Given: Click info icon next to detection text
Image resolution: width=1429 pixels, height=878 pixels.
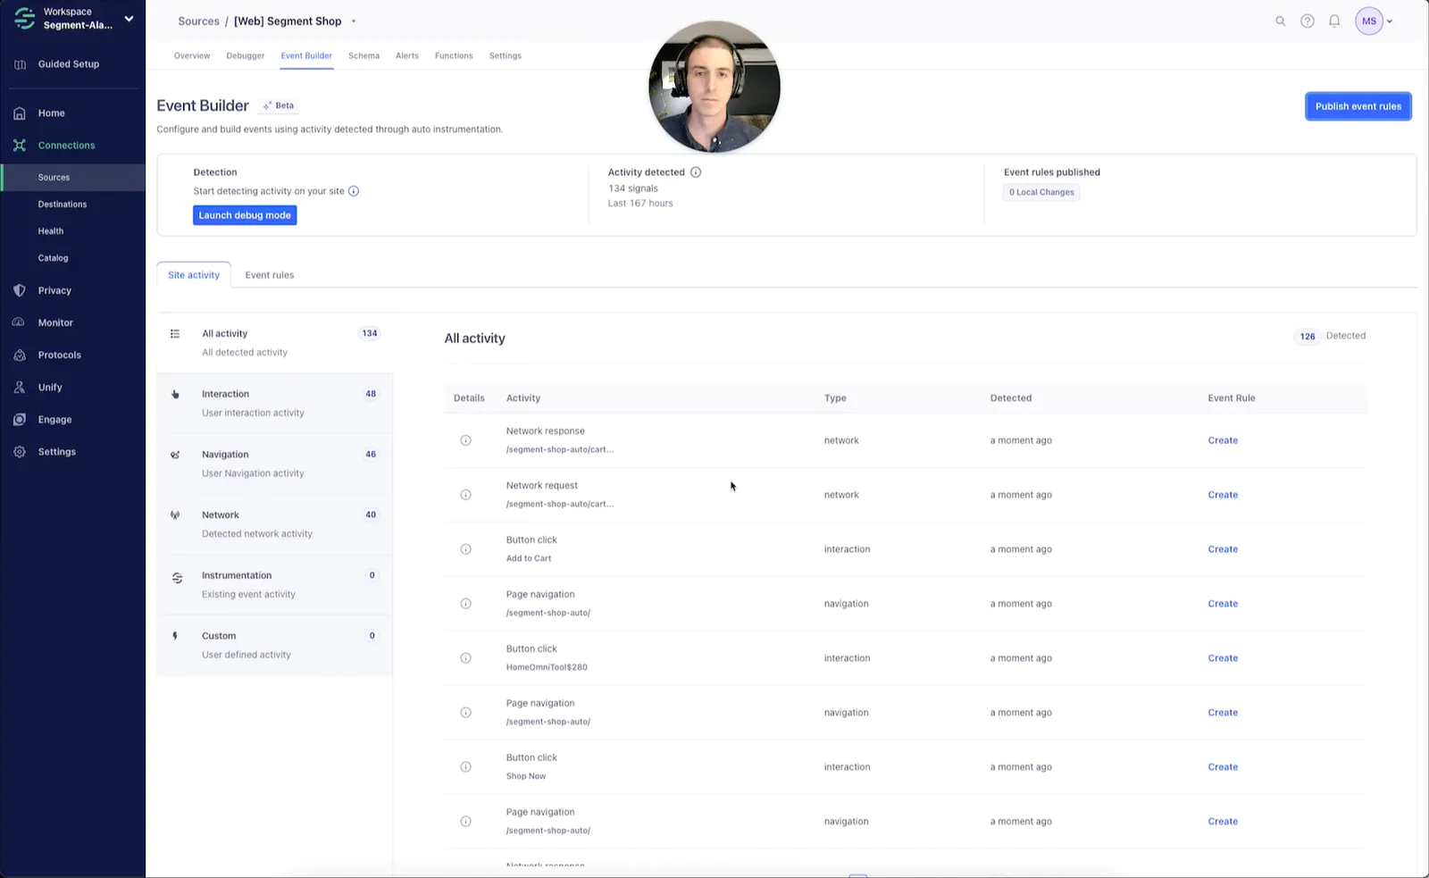Looking at the screenshot, I should 354,191.
